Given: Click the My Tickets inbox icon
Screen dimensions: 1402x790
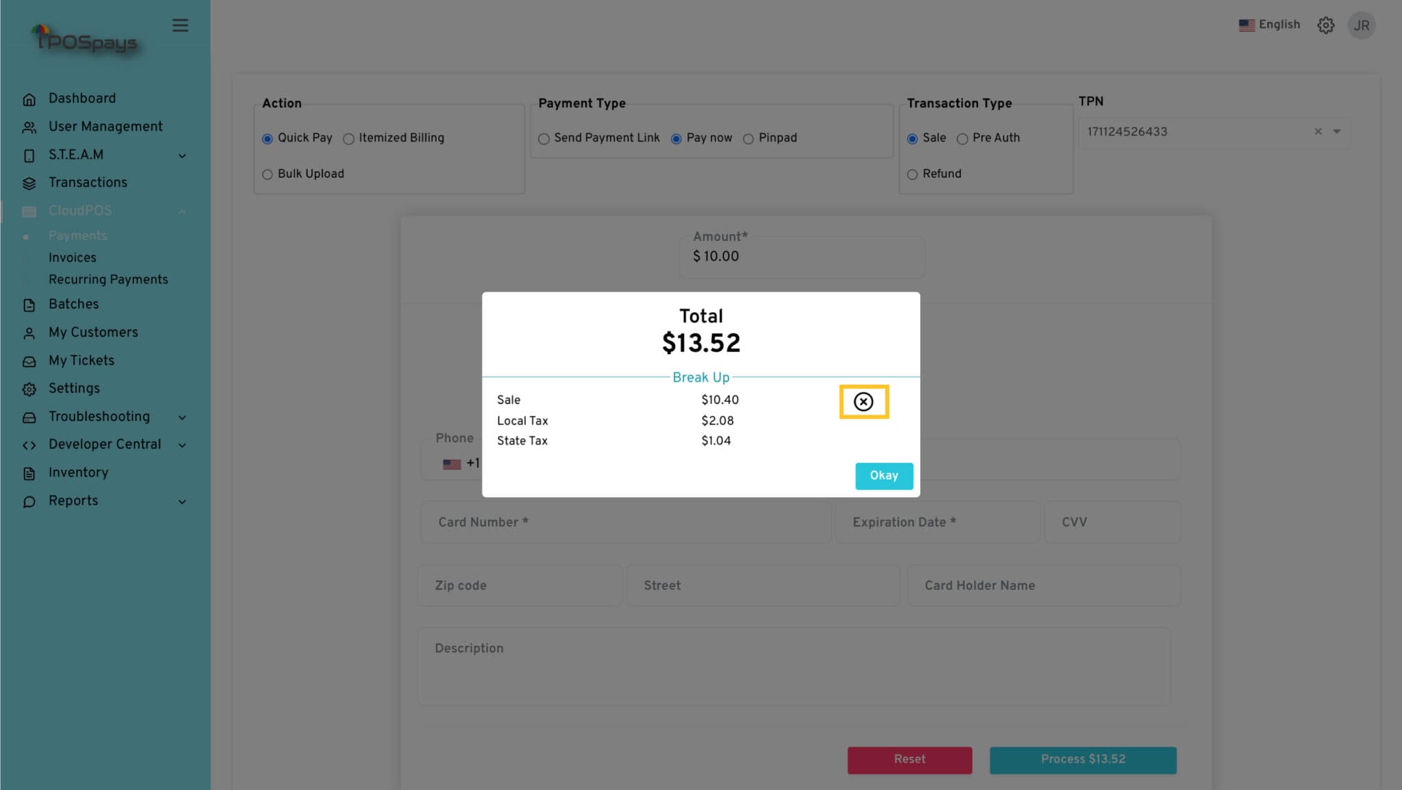Looking at the screenshot, I should tap(29, 361).
